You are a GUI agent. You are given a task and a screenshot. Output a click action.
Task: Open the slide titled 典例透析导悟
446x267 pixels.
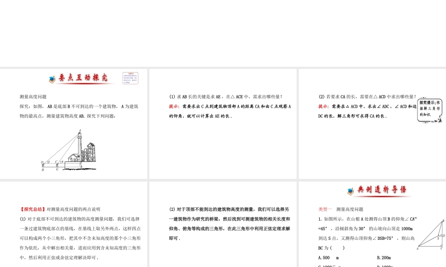(372, 223)
